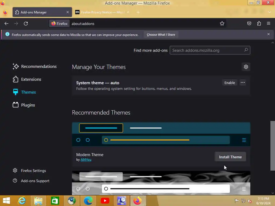The height and width of the screenshot is (206, 275).
Task: Focus the Search addons.mozilla.org field
Action: (x=210, y=50)
